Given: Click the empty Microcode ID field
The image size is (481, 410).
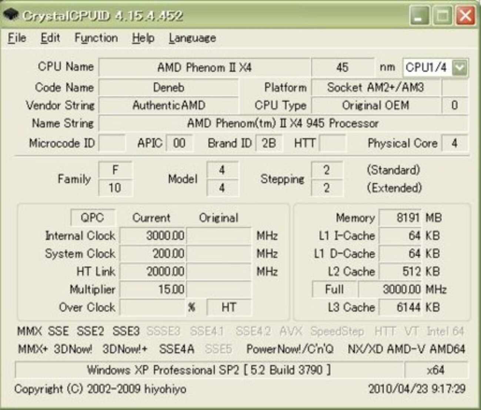Looking at the screenshot, I should 112,143.
